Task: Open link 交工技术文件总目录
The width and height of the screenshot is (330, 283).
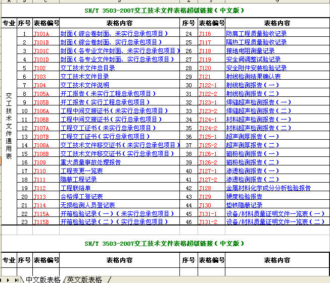Action: 87,68
